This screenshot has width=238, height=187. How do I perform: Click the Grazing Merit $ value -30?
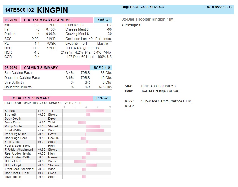click(x=109, y=34)
